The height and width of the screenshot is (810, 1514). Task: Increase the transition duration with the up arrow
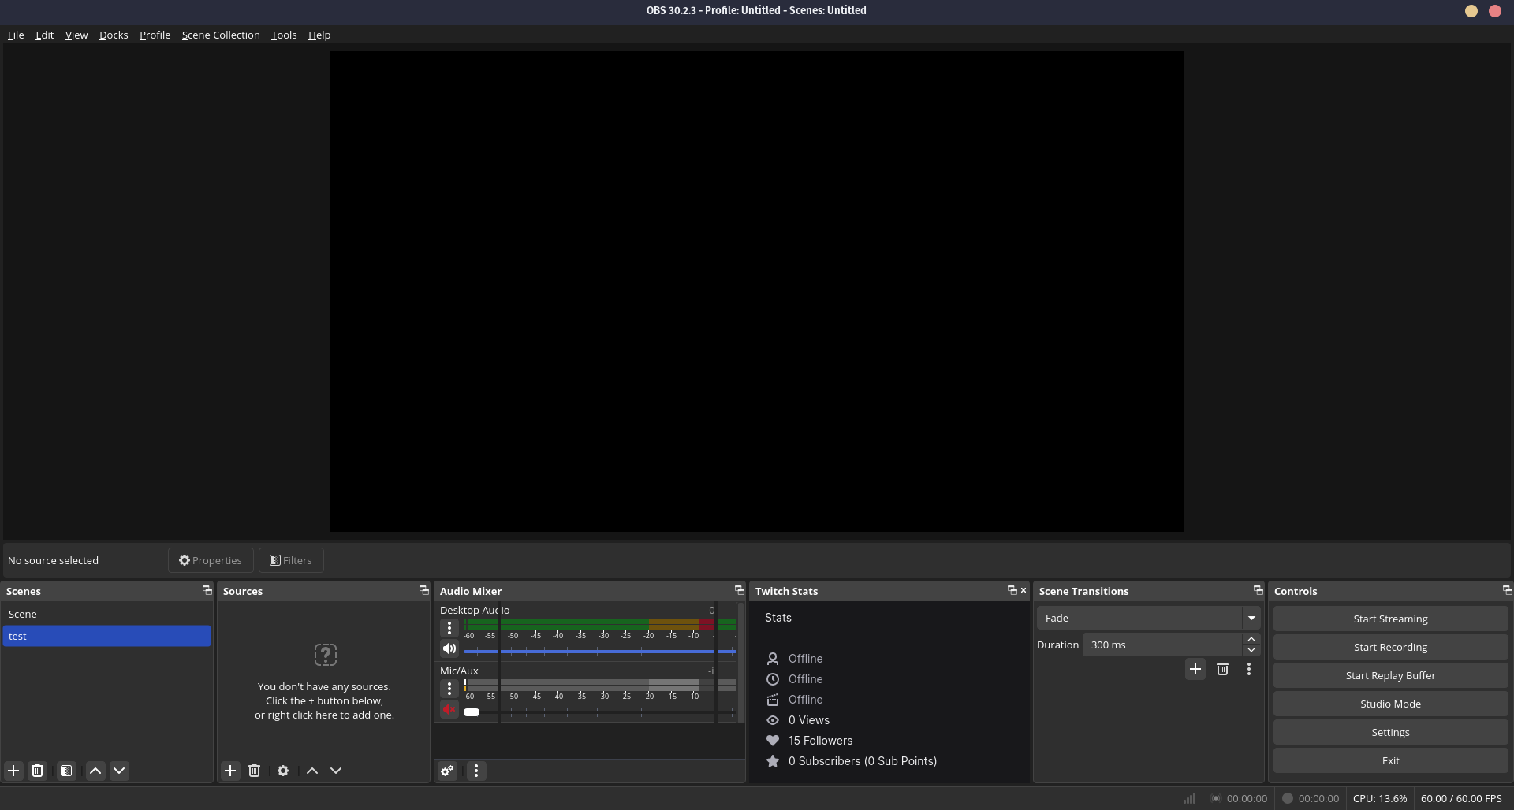coord(1251,639)
